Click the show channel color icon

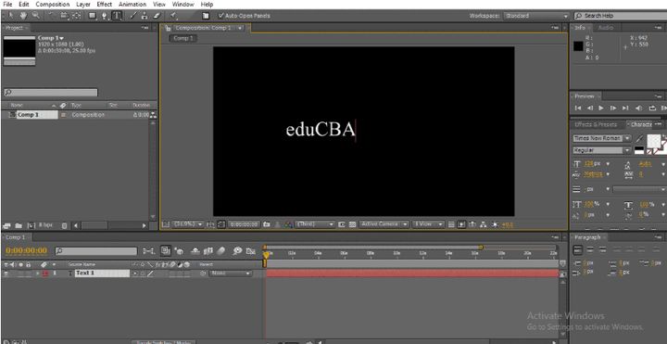coord(289,224)
